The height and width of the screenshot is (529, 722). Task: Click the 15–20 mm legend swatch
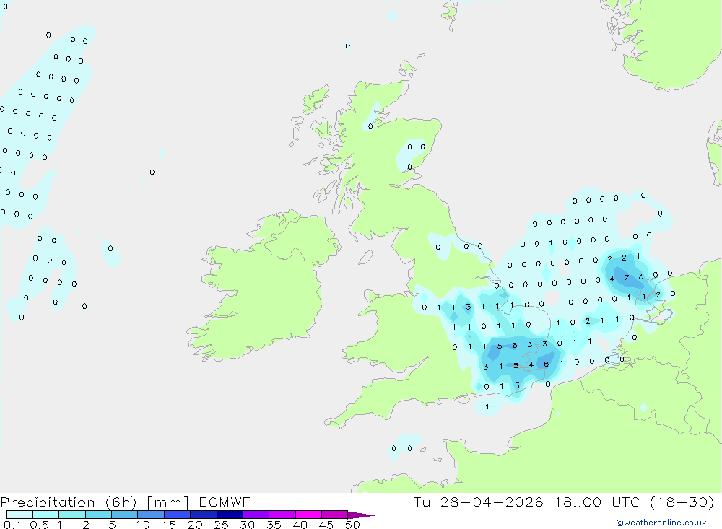click(178, 515)
